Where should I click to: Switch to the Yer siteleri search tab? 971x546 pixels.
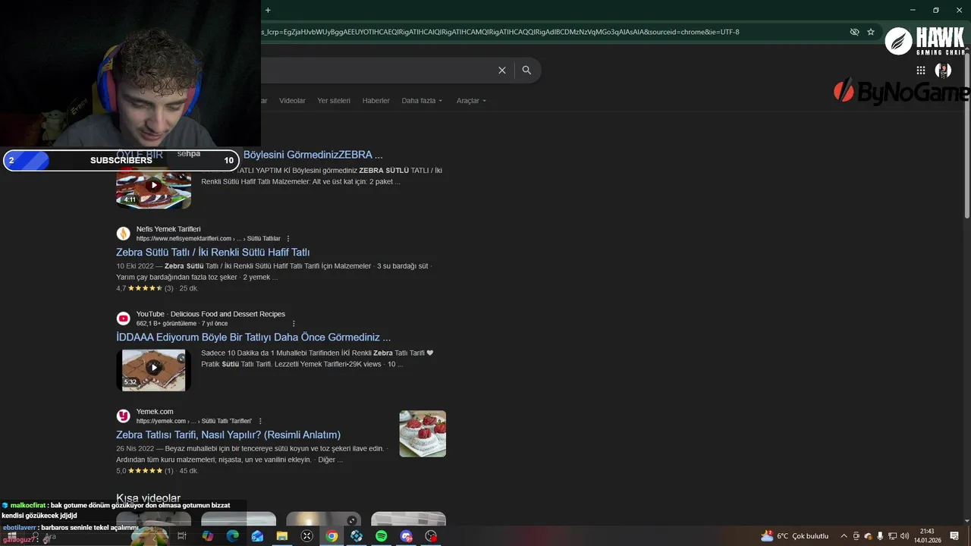click(x=334, y=100)
